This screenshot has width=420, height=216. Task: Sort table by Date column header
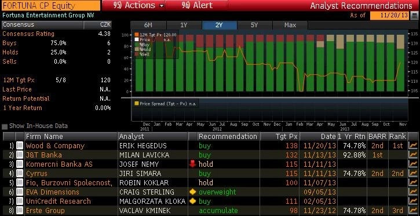tap(318, 137)
